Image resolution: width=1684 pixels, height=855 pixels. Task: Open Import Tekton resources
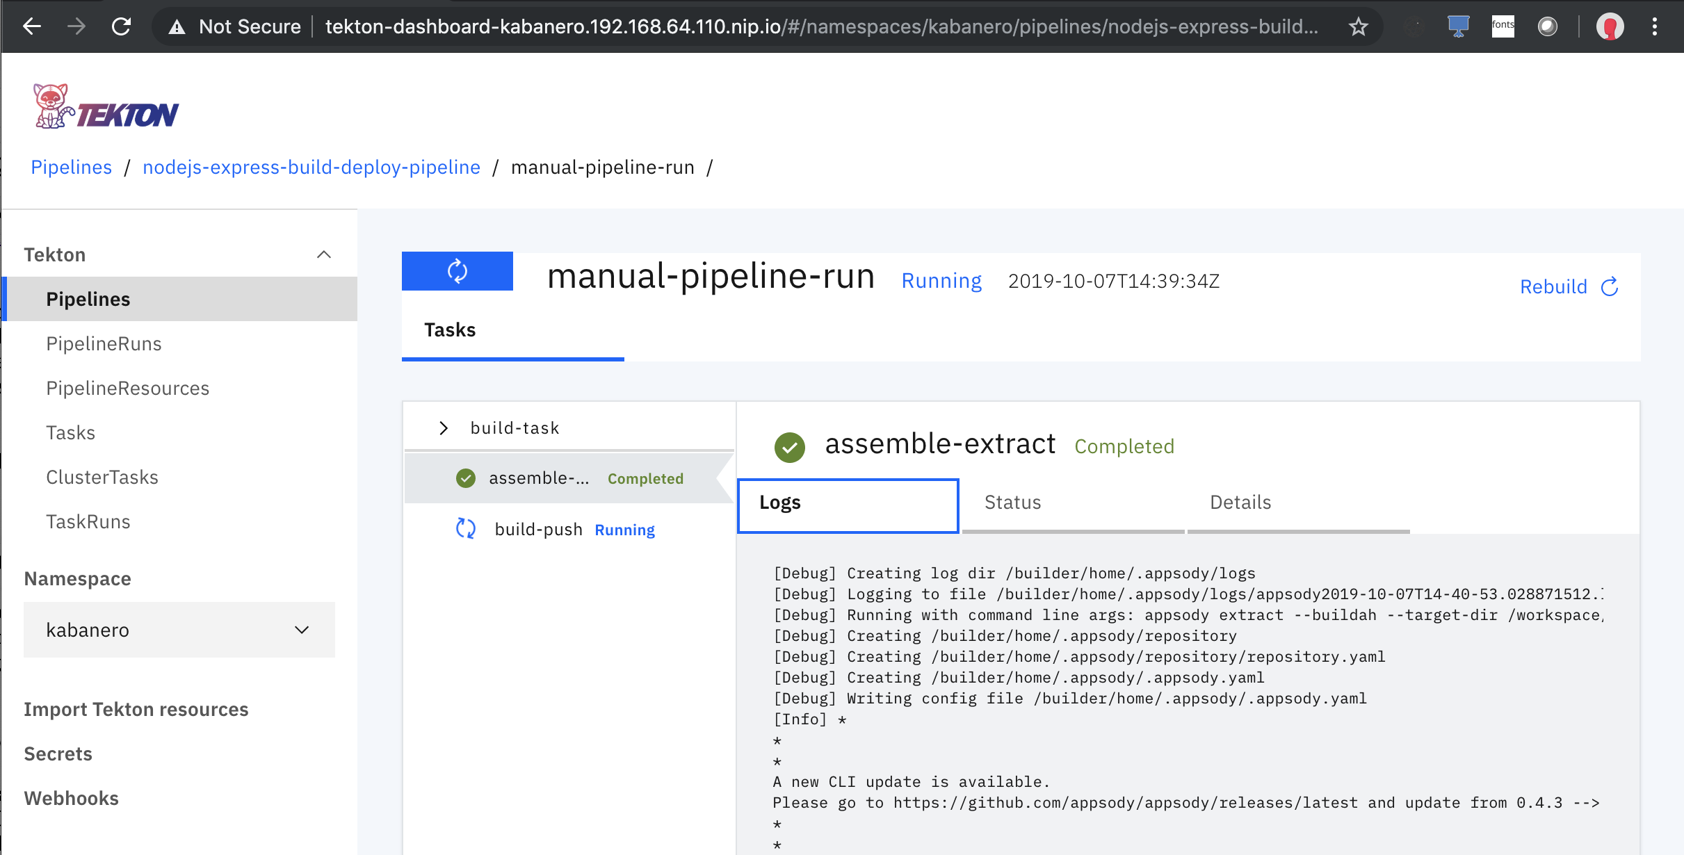136,709
